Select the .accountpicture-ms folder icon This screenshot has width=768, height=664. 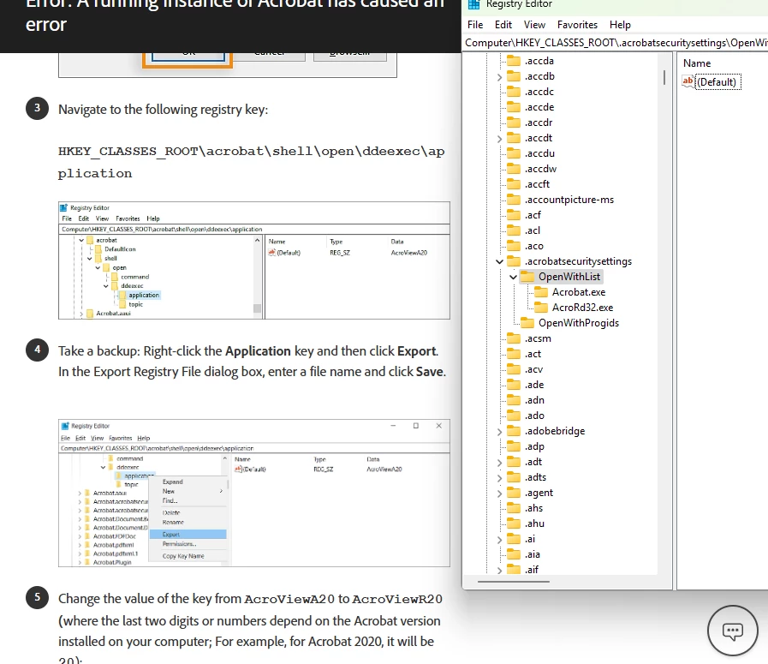coord(514,200)
